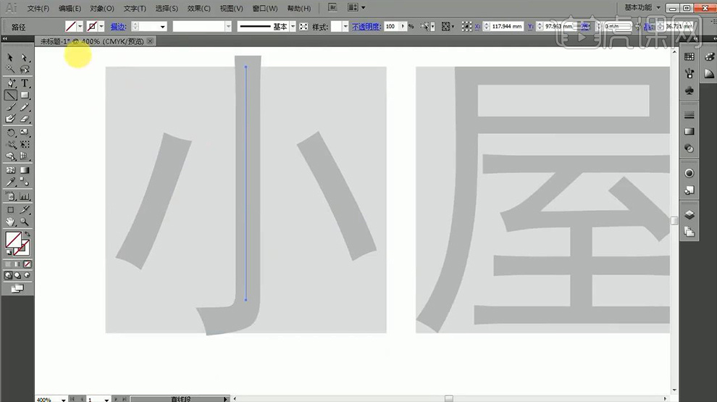
Task: Open the zoom level dropdown
Action: pos(64,399)
